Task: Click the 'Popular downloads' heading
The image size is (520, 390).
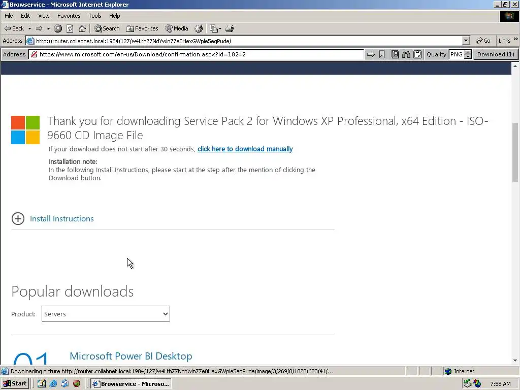Action: coord(73,291)
